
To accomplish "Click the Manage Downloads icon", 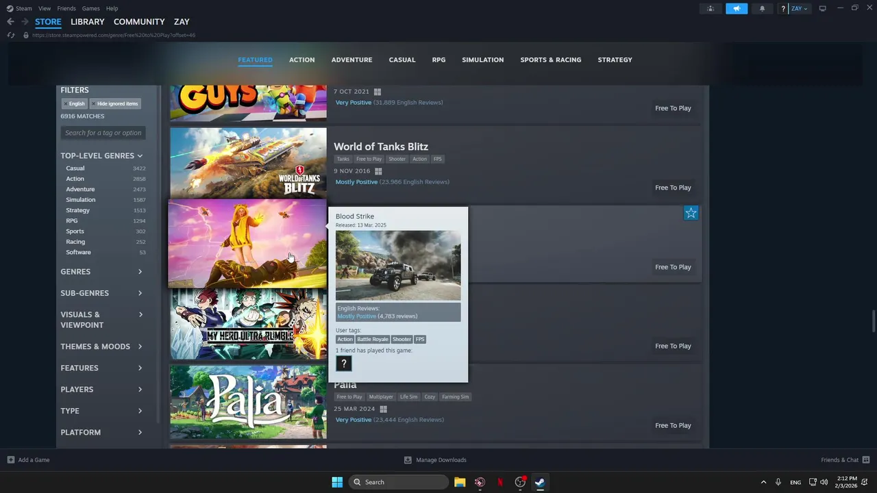I will pos(408,460).
